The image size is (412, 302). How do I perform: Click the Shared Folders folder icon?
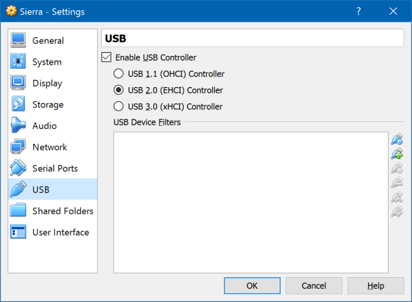[x=18, y=211]
